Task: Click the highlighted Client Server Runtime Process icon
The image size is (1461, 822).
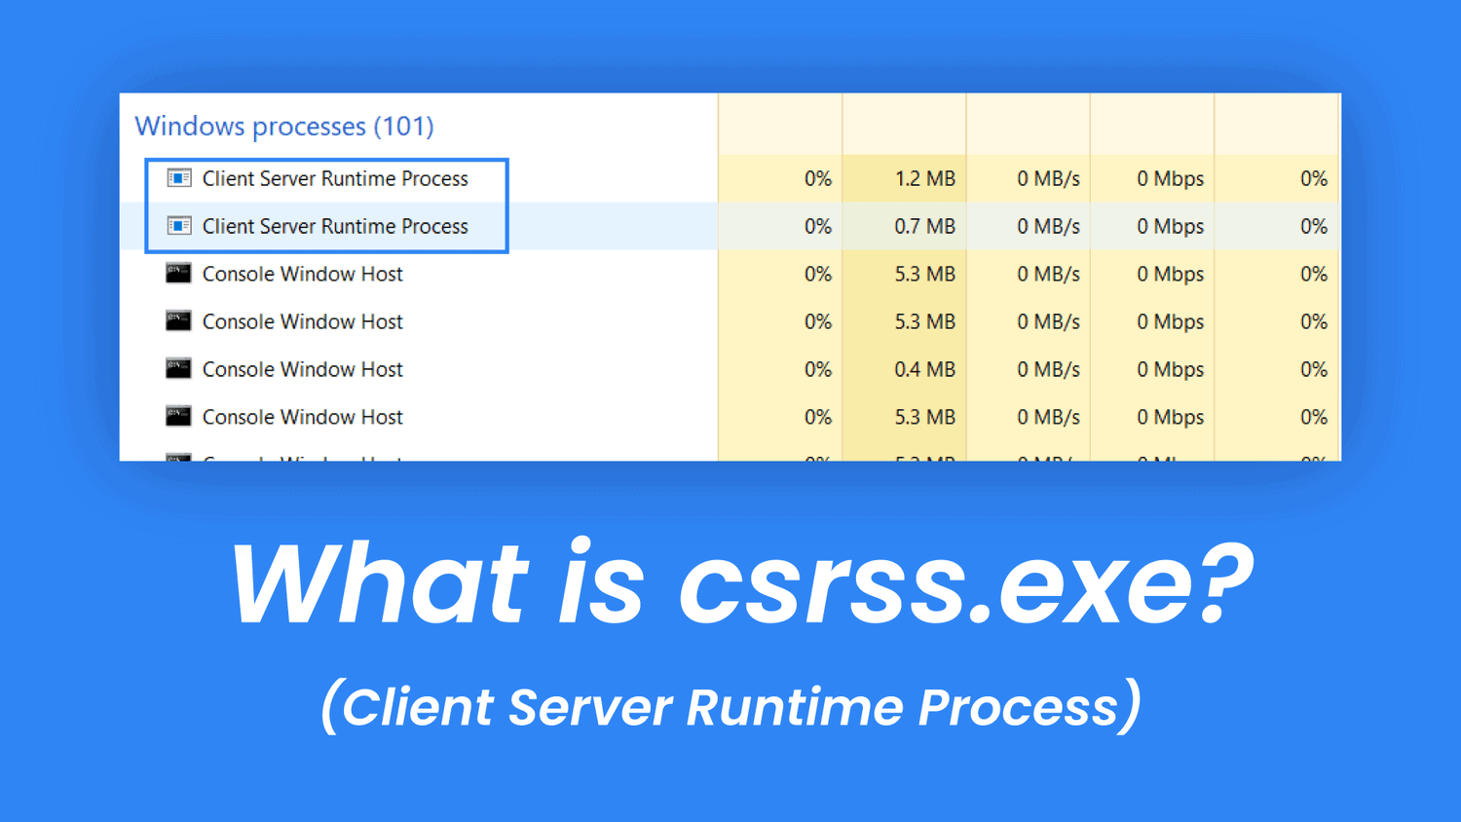Action: [x=179, y=225]
